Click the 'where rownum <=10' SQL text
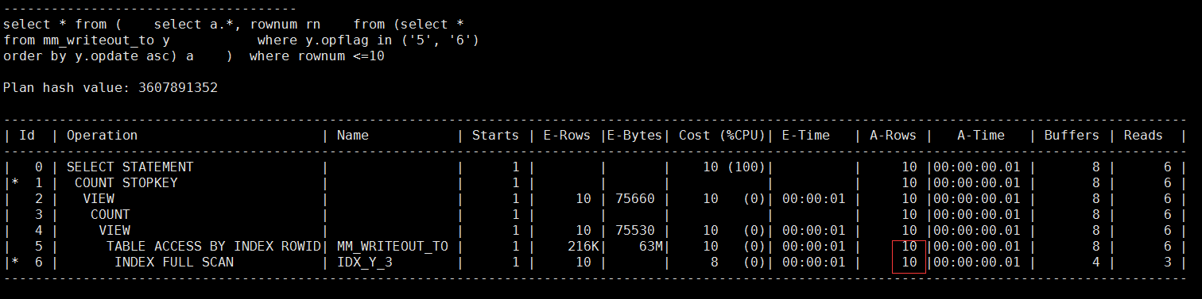The width and height of the screenshot is (1202, 299). [316, 56]
